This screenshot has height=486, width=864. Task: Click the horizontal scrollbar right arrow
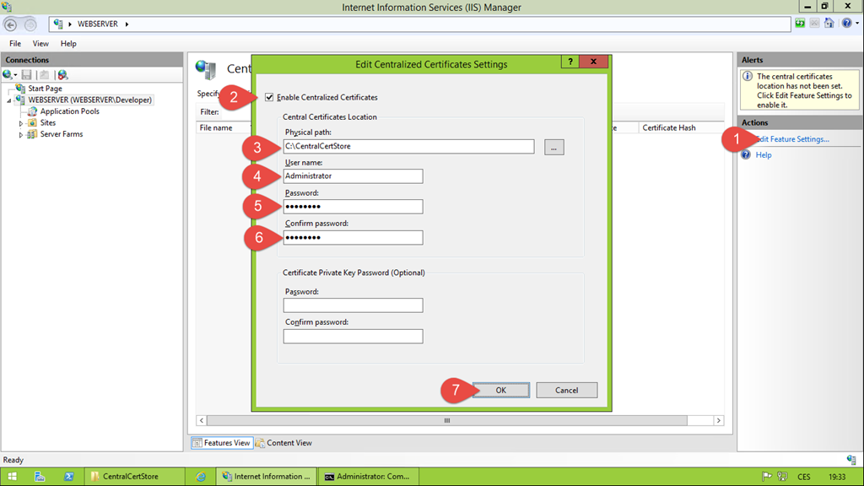[x=719, y=420]
